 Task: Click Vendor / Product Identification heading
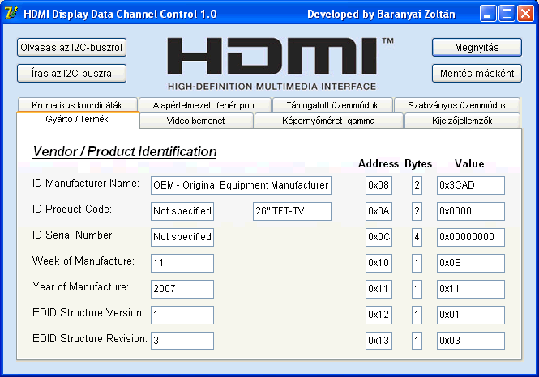click(125, 151)
